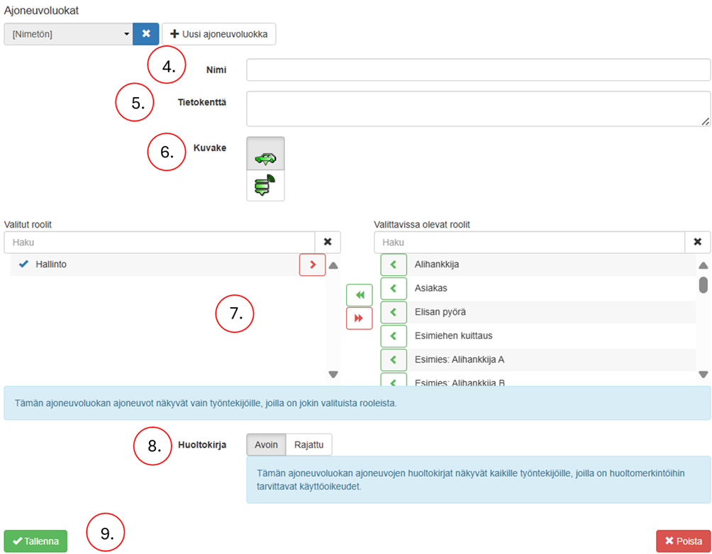Remove Hallinto role with red arrow
Screen dimensions: 712x554
click(x=312, y=265)
